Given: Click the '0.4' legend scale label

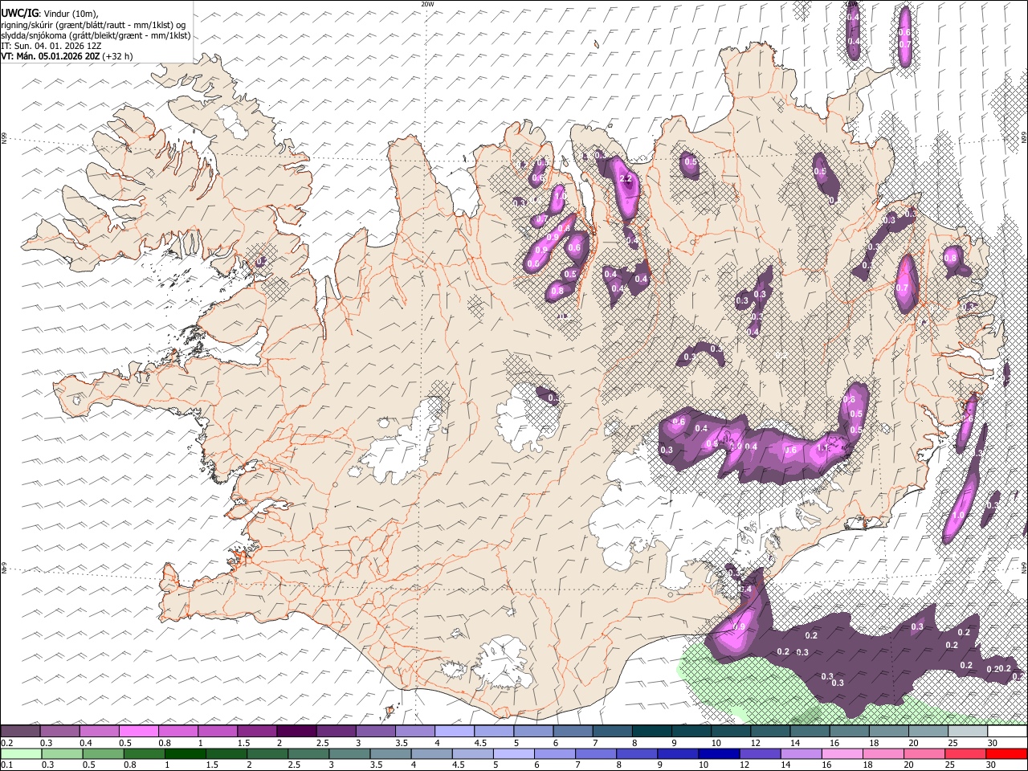Looking at the screenshot, I should click(86, 743).
